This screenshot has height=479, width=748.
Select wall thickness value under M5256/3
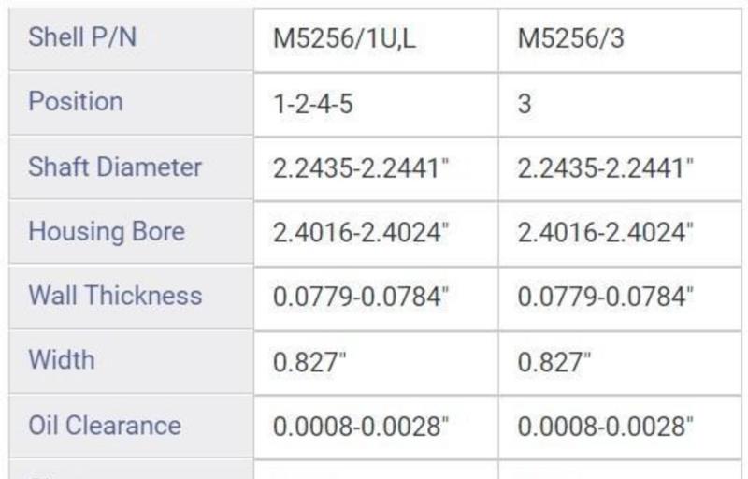606,298
